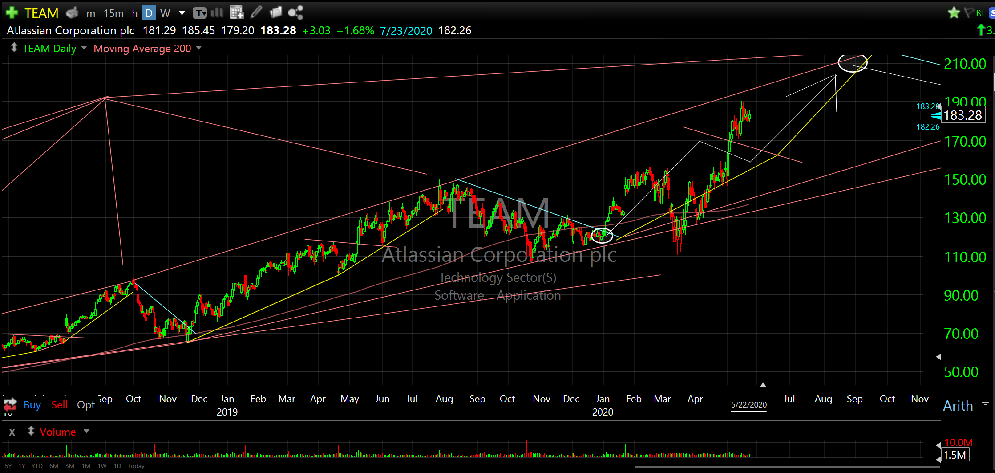This screenshot has height=473, width=995.
Task: Click the green star favorite icon
Action: coord(953,13)
